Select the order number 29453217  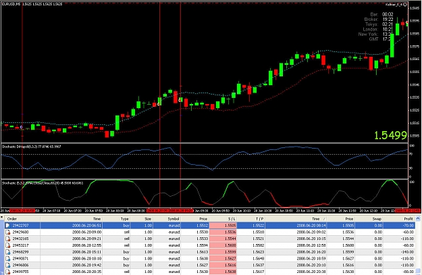pyautogui.click(x=20, y=245)
